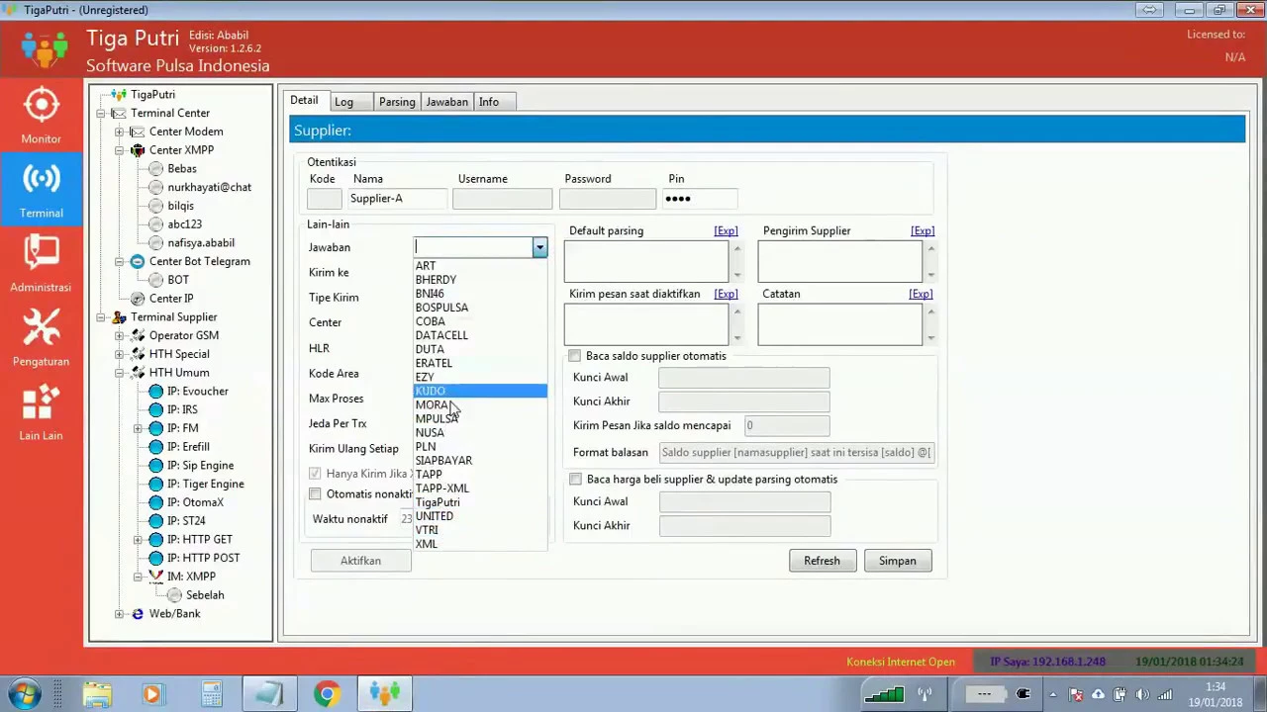Viewport: 1267px width, 712px height.
Task: Click the IP: Erefill globe icon
Action: click(155, 447)
